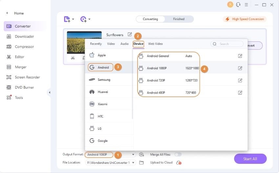This screenshot has width=279, height=173.
Task: Open Screen Recorder
Action: pos(23,77)
